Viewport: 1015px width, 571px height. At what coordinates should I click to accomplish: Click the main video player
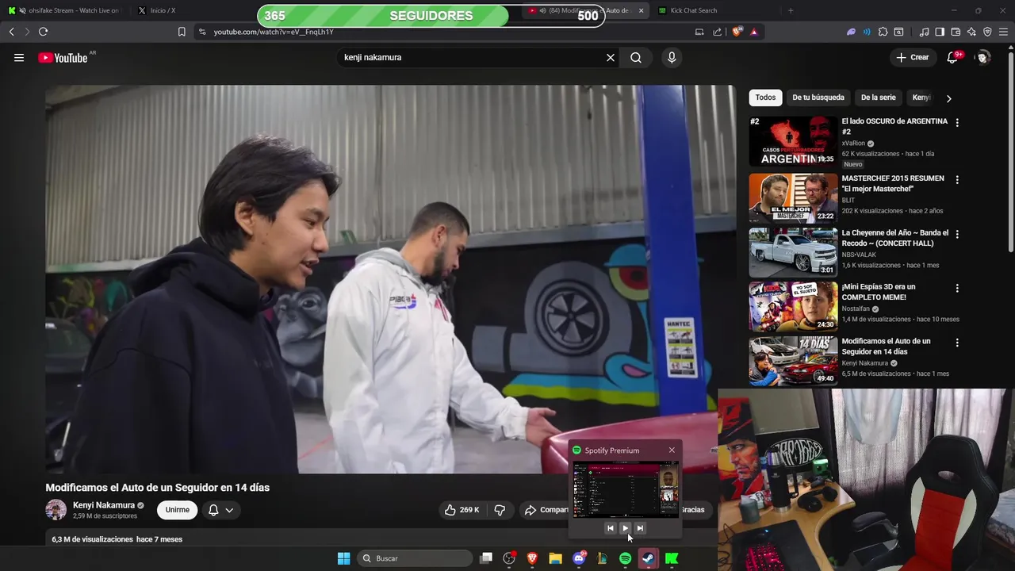[391, 279]
